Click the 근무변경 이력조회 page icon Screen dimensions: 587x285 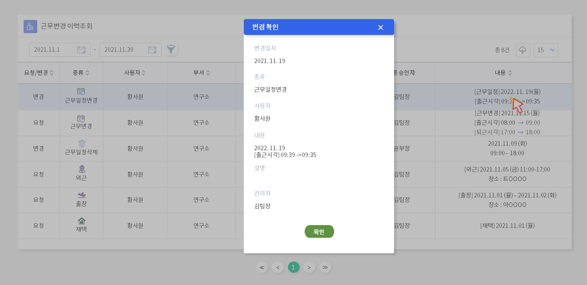[x=30, y=26]
